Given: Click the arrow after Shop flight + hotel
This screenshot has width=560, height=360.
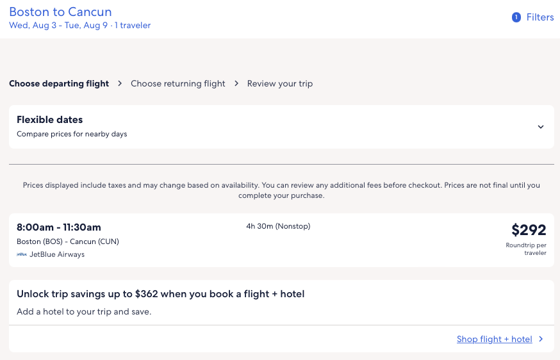Looking at the screenshot, I should [541, 340].
